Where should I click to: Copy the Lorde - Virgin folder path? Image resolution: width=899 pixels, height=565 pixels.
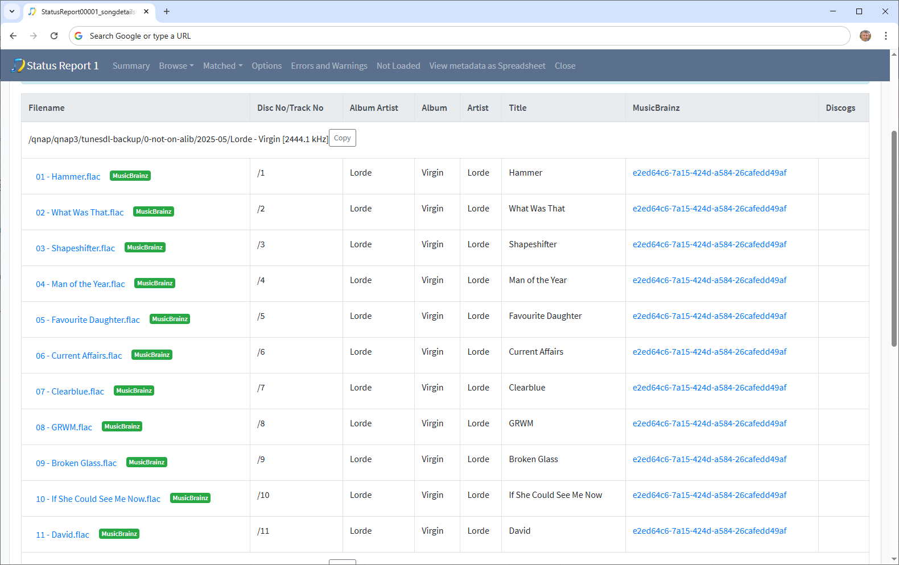[342, 138]
